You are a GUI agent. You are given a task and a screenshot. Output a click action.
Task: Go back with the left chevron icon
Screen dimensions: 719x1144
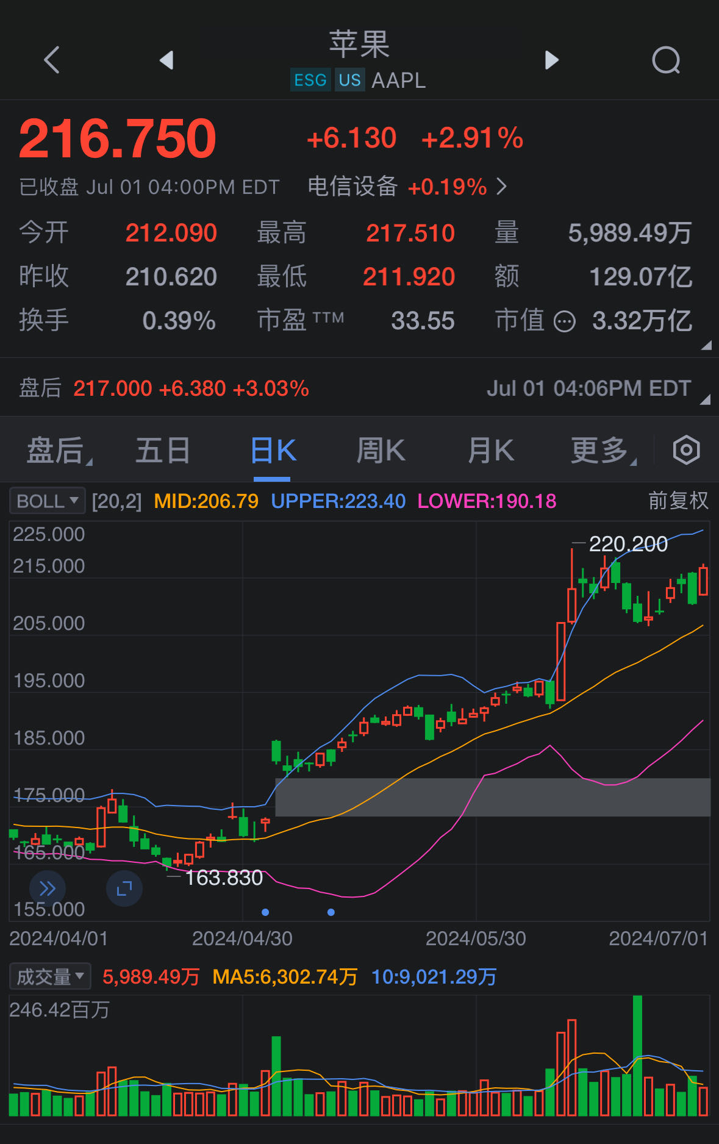(52, 60)
